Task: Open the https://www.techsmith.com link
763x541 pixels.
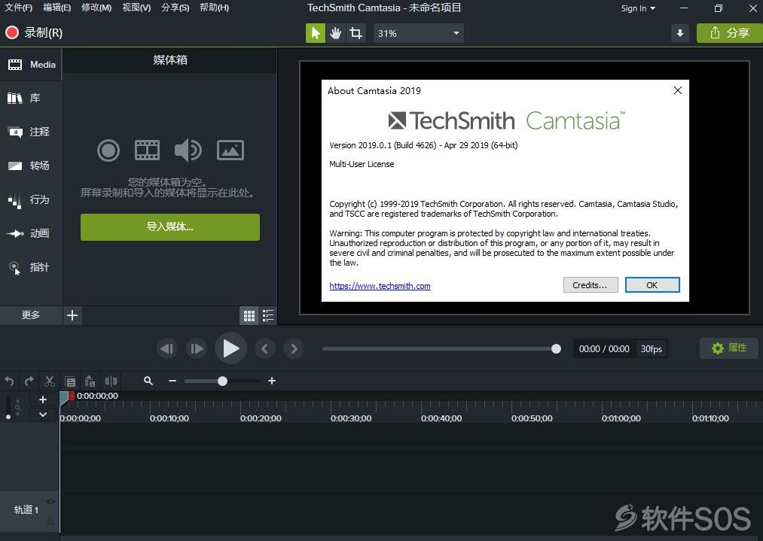Action: tap(380, 286)
